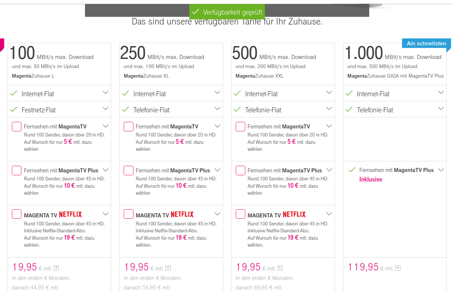
Task: Expand Internet-Flat details in MagentaZuhause L
Action: pyautogui.click(x=105, y=93)
